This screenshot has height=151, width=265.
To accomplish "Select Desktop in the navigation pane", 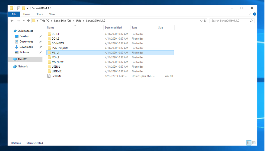I will (24, 36).
